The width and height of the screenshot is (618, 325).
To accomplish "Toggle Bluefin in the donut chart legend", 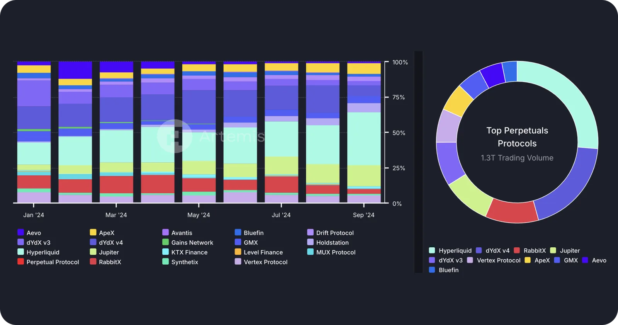I will tap(444, 270).
